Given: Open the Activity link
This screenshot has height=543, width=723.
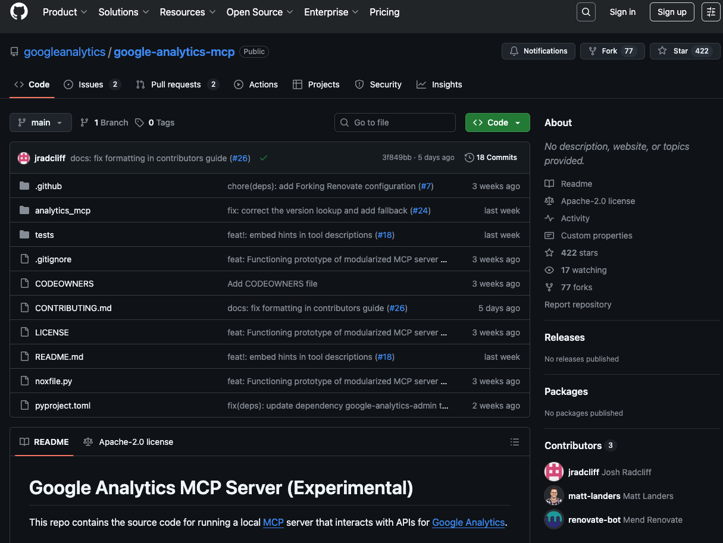Looking at the screenshot, I should 567,218.
